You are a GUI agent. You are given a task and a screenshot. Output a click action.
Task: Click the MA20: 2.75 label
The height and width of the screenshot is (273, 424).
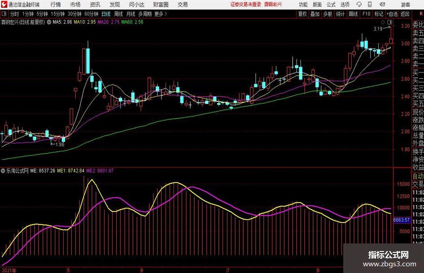coord(109,22)
